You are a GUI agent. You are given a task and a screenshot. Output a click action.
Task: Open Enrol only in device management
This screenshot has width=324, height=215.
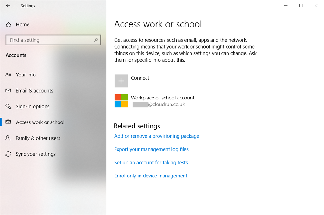[x=151, y=176]
